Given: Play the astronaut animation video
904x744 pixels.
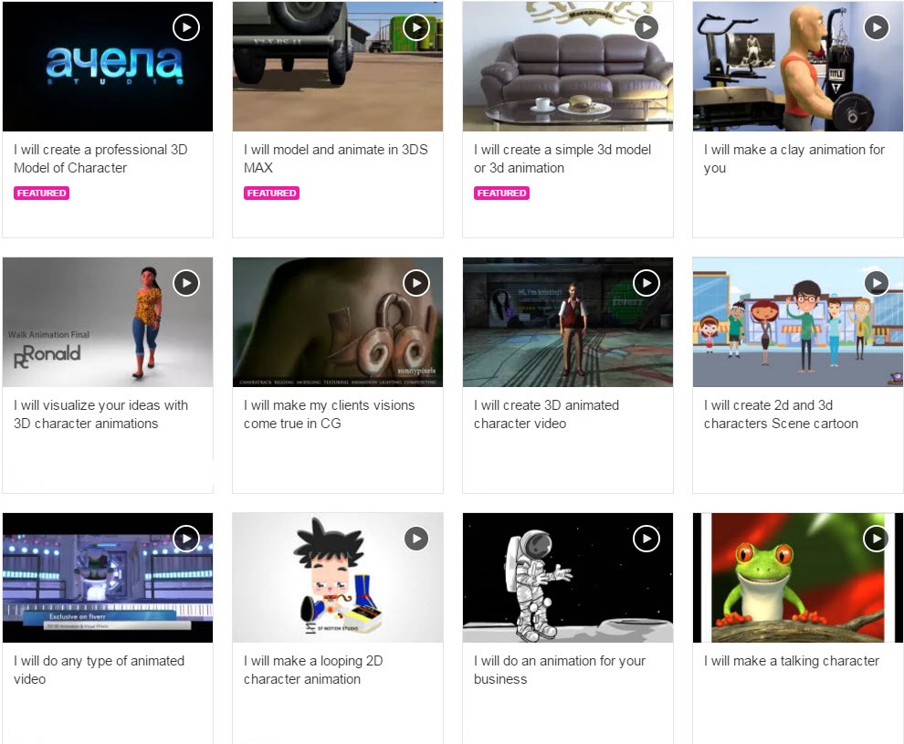Looking at the screenshot, I should coord(646,539).
